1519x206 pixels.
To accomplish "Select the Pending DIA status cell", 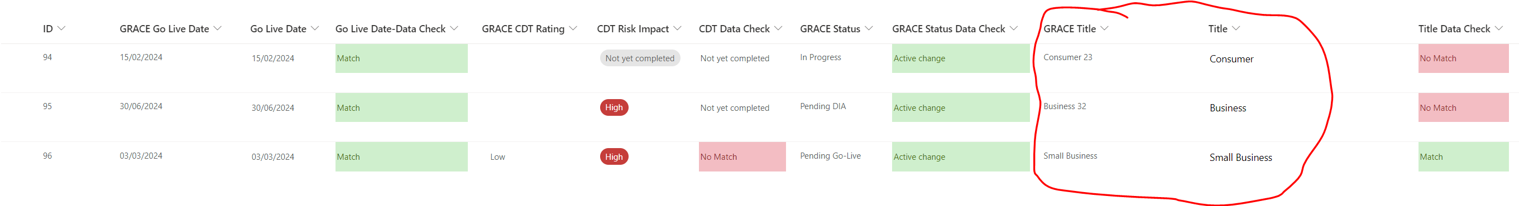I will 823,106.
